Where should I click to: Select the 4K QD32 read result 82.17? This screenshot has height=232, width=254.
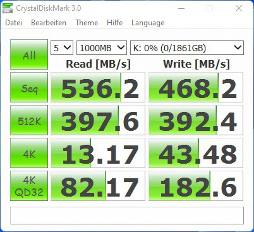[x=98, y=186]
